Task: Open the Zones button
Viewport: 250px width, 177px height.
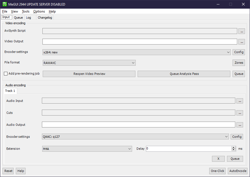Action: 239,63
